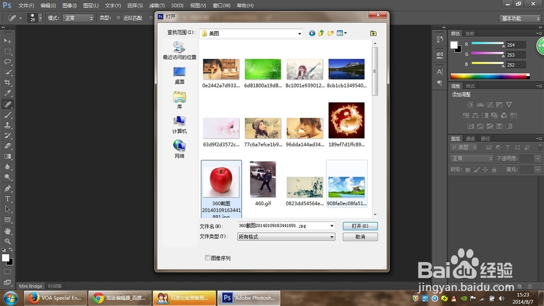This screenshot has height=306, width=544.
Task: Open the 模式 mode dropdown
Action: click(78, 18)
